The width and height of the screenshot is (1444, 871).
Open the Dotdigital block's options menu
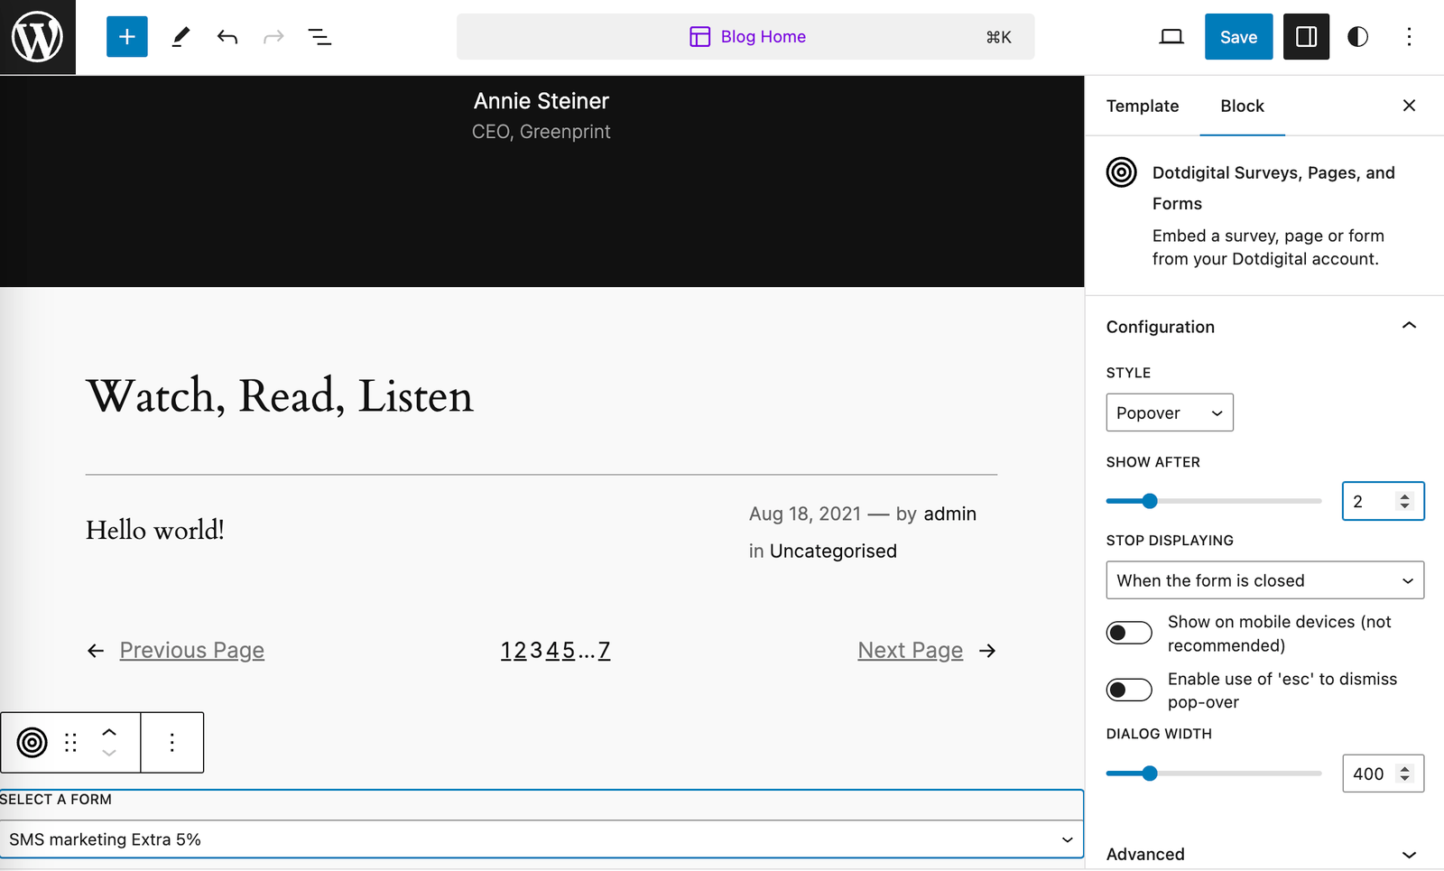pos(171,742)
